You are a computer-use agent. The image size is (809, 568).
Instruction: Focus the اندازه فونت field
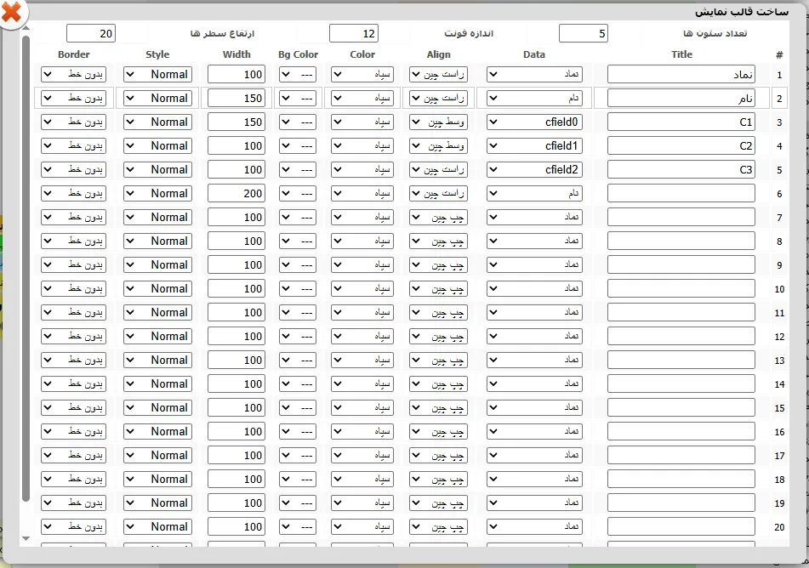(x=353, y=33)
